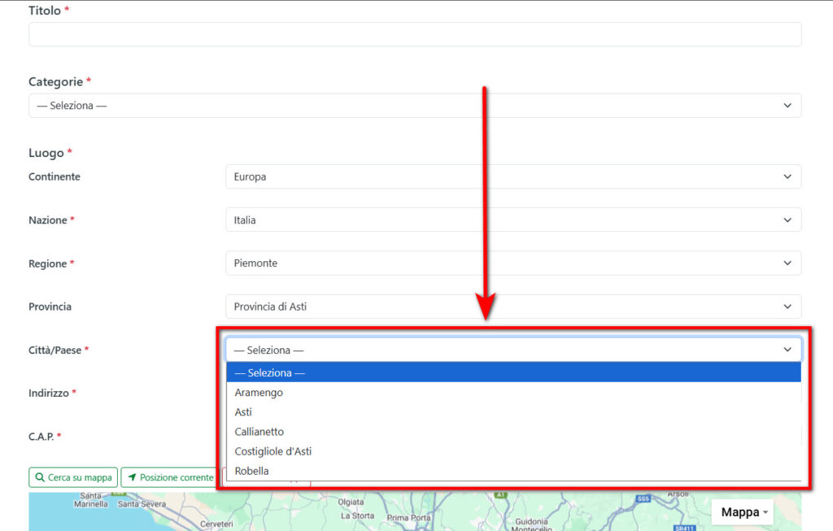Open the Nazione dropdown showing Italia
This screenshot has width=833, height=531.
(512, 220)
